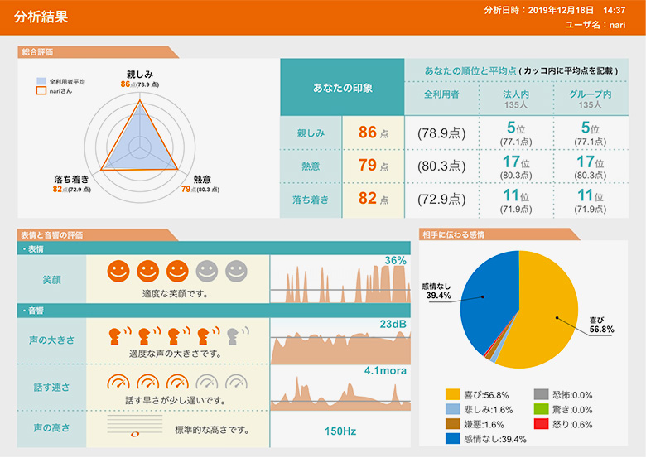The width and height of the screenshot is (646, 458).
Task: Click the 熱意 row label in the table
Action: point(311,166)
